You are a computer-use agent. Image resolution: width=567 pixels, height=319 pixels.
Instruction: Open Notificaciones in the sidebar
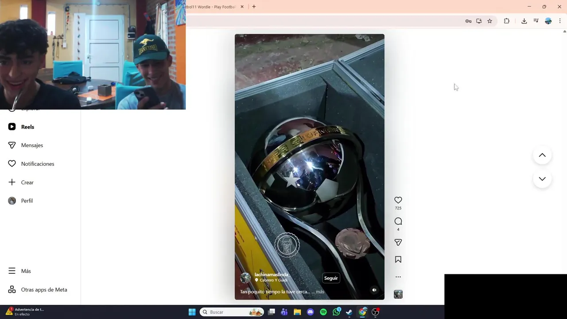click(x=38, y=164)
